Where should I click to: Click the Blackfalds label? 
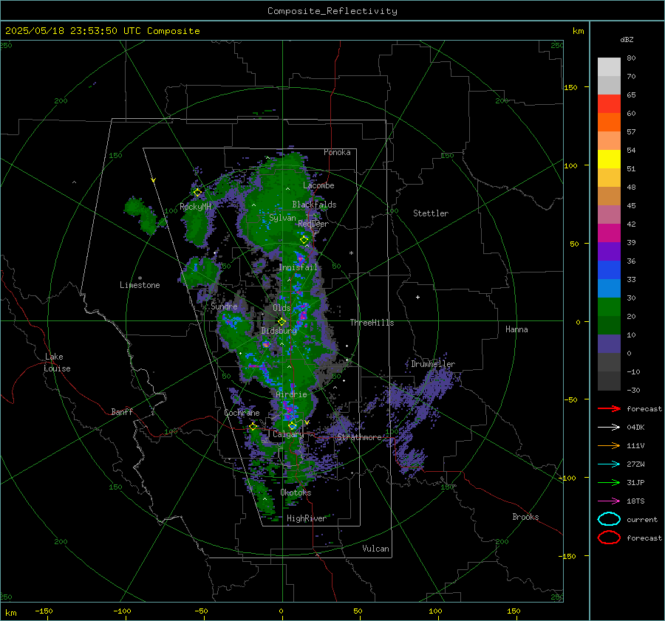[x=314, y=205]
